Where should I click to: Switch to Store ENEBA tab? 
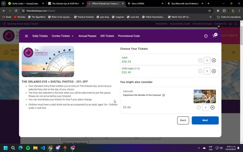click(x=145, y=3)
